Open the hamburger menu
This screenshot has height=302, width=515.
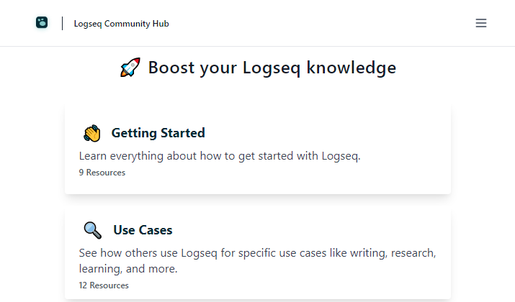pyautogui.click(x=481, y=23)
